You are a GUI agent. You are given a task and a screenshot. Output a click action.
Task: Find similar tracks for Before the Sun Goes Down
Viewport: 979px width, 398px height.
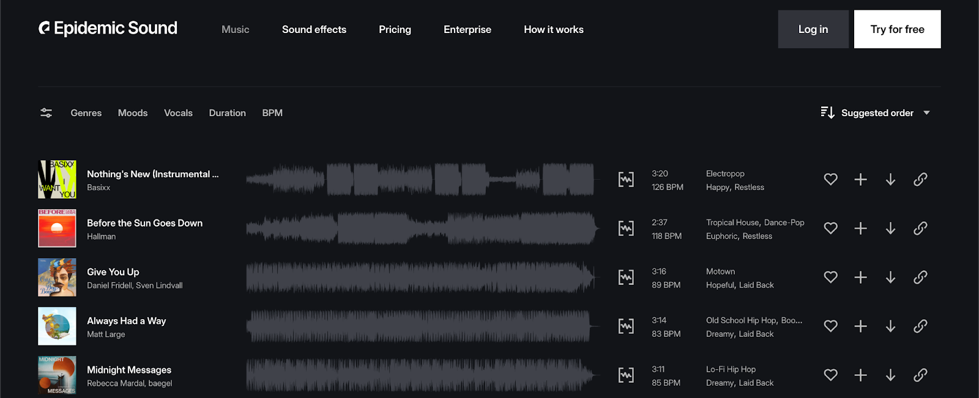(x=626, y=228)
